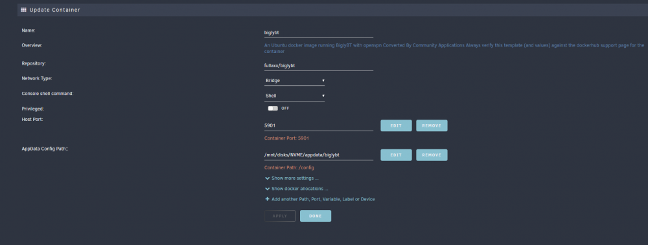Click the Remove button for Host Port 5901
Image resolution: width=648 pixels, height=245 pixels.
click(432, 126)
